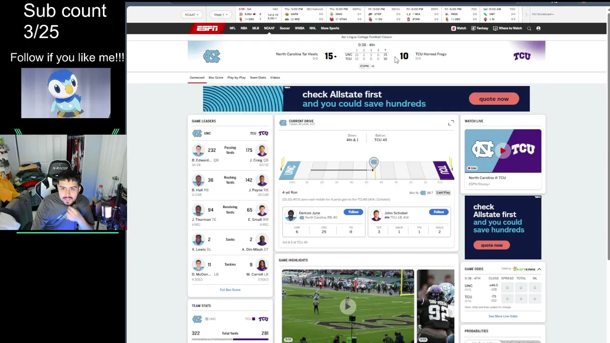Click B. Edwards QB headshot in Game Leaders
Screen dimensions: 610x343
pyautogui.click(x=198, y=151)
